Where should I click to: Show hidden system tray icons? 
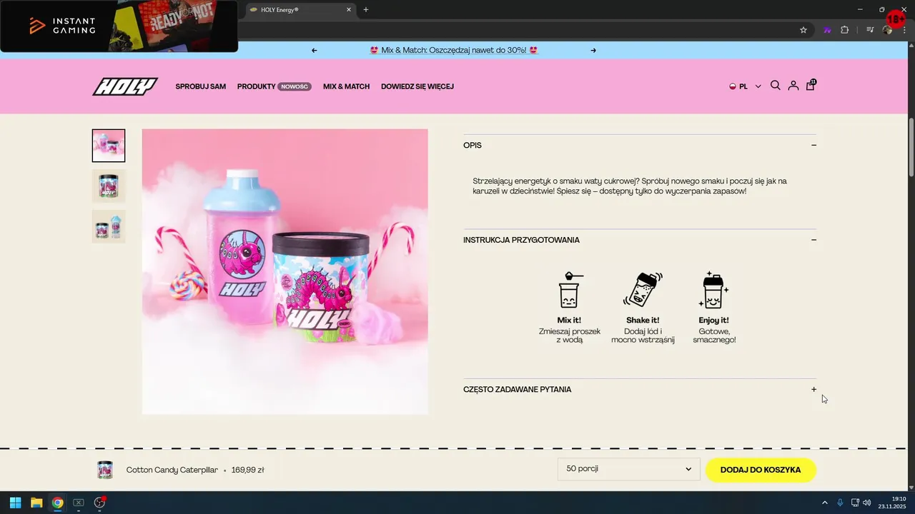[x=825, y=503]
